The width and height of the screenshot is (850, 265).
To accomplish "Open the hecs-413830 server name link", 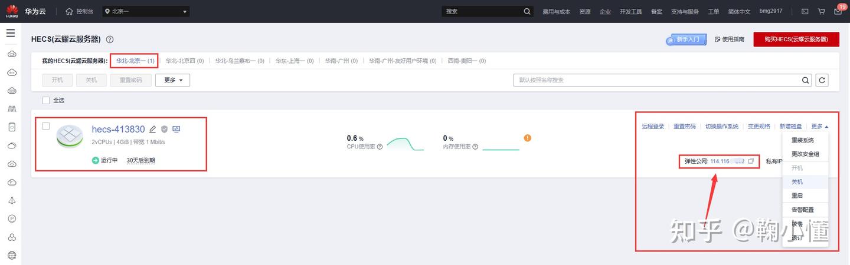I will [x=118, y=130].
